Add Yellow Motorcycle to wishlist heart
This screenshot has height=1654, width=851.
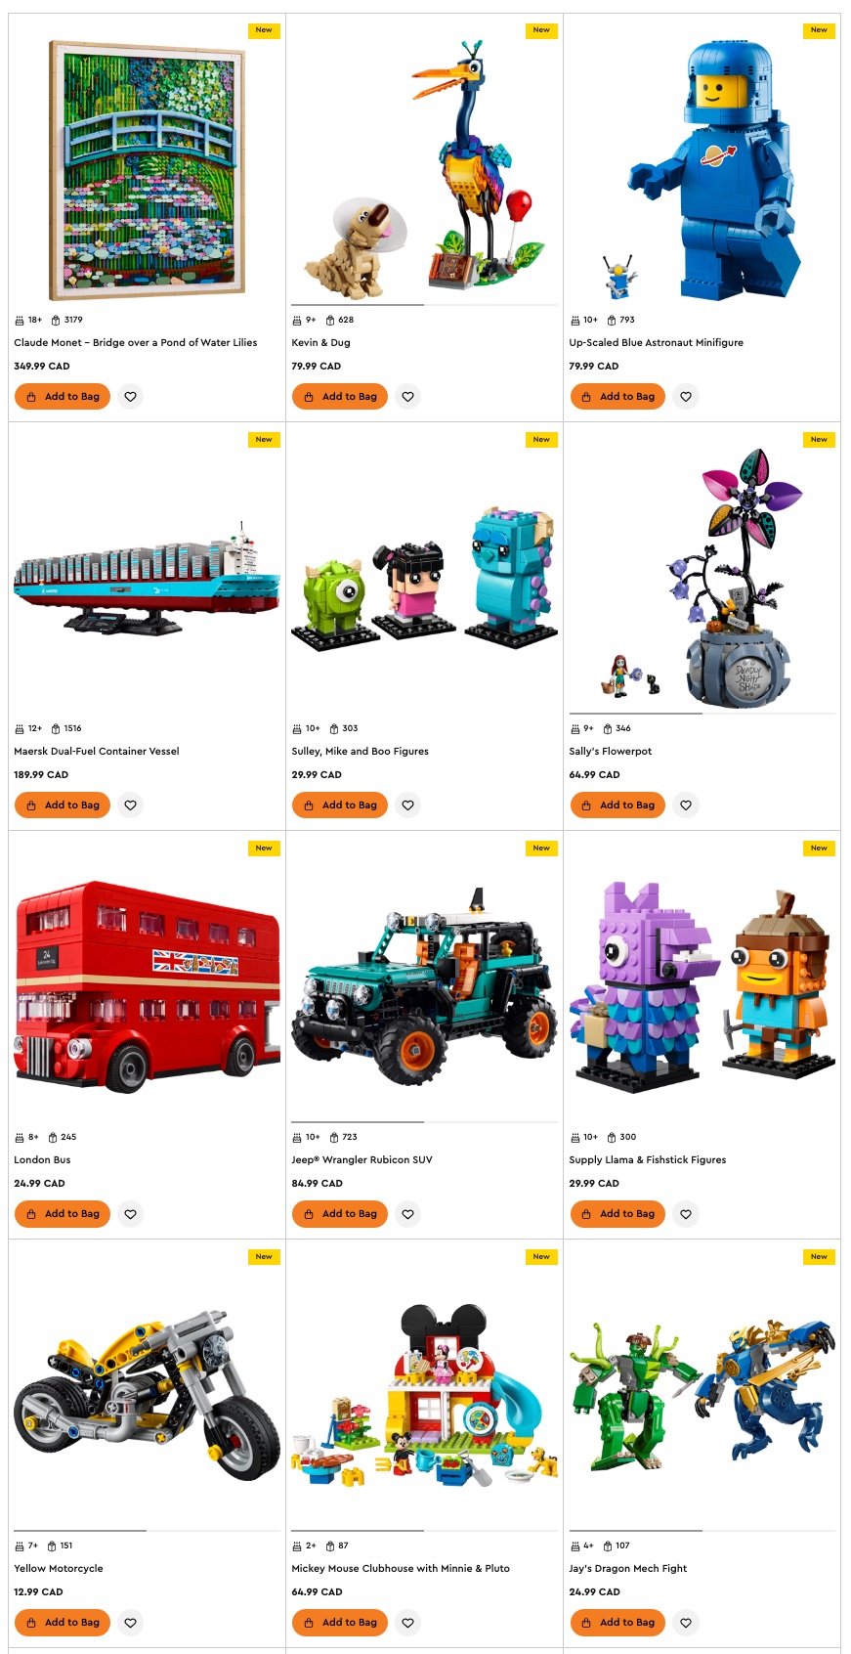(131, 1623)
